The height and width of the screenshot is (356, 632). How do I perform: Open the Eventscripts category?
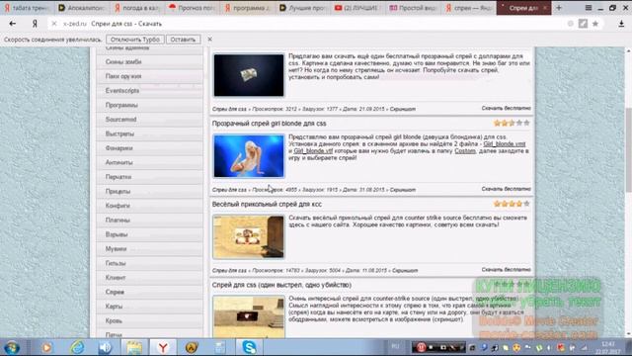point(149,90)
